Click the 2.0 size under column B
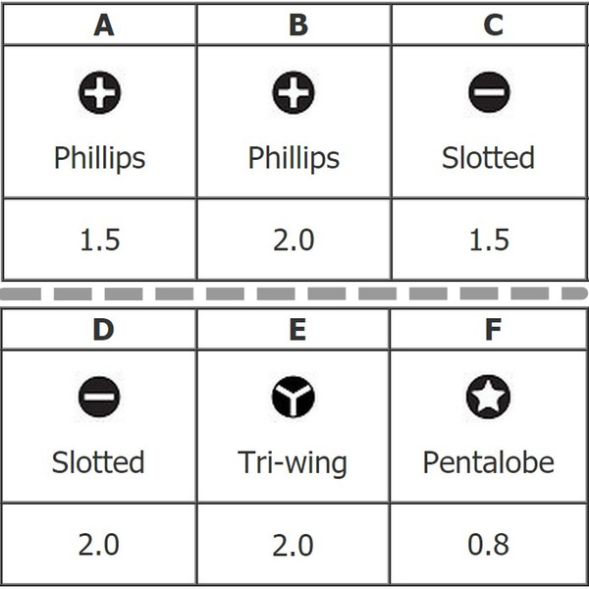The image size is (589, 589). click(x=294, y=241)
